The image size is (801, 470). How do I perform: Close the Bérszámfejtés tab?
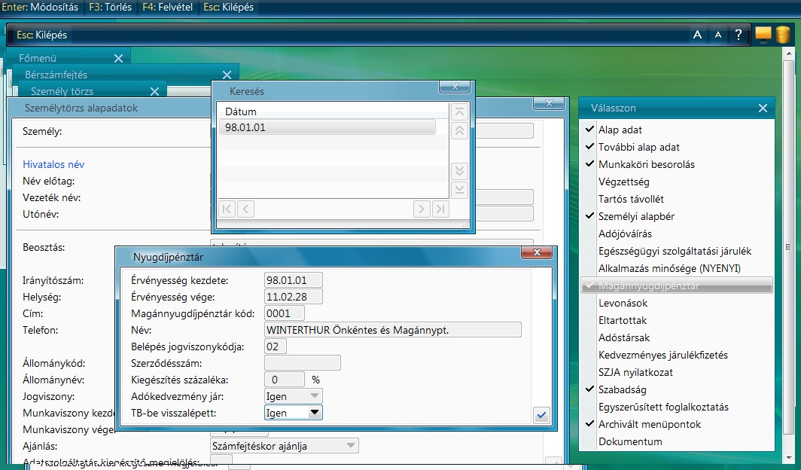point(227,75)
